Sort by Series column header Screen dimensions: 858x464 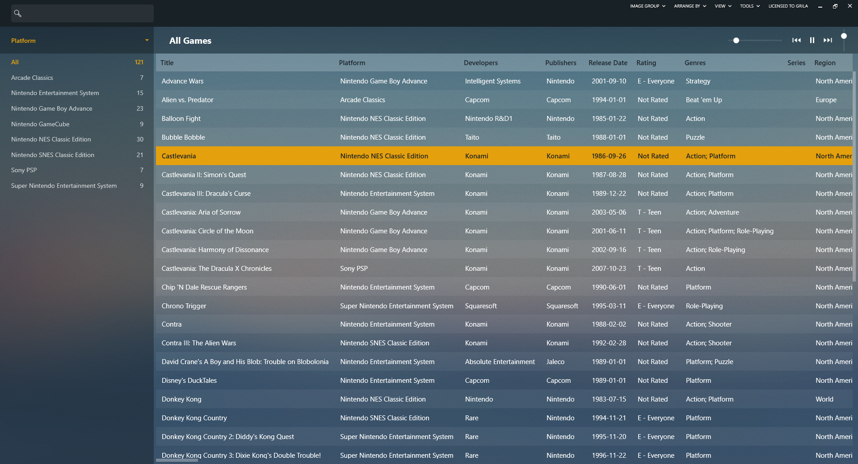click(796, 63)
